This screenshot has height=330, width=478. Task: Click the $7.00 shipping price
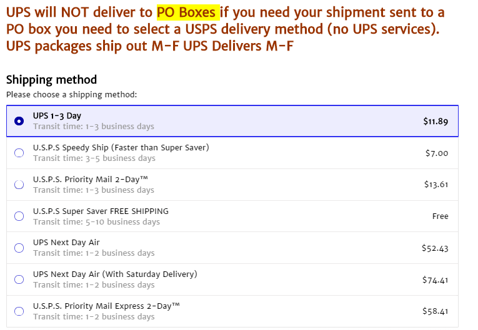pyautogui.click(x=436, y=153)
